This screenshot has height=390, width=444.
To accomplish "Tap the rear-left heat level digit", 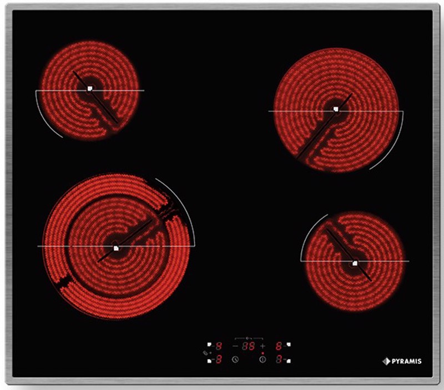I will pyautogui.click(x=219, y=346).
